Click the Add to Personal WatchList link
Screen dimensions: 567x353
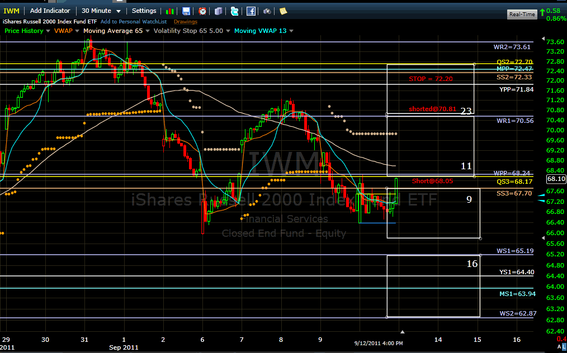[134, 22]
